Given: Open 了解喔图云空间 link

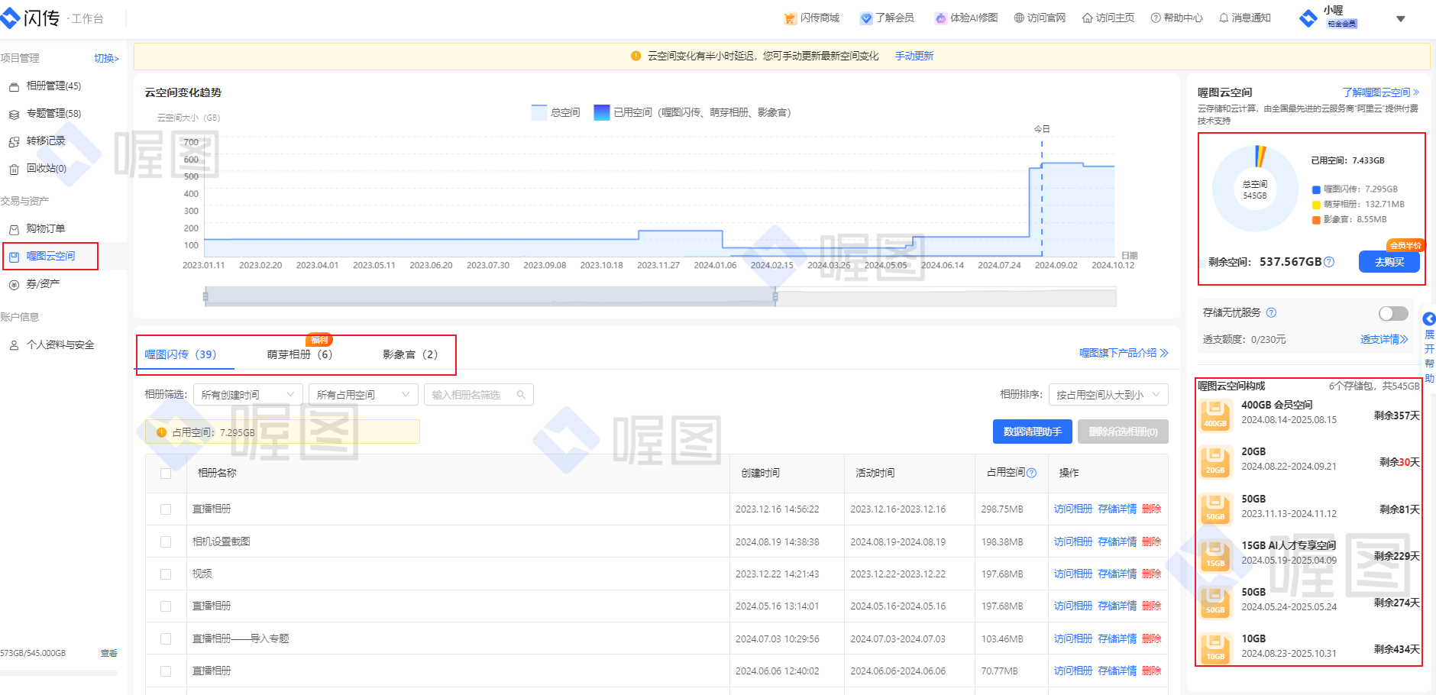Looking at the screenshot, I should click(1381, 92).
